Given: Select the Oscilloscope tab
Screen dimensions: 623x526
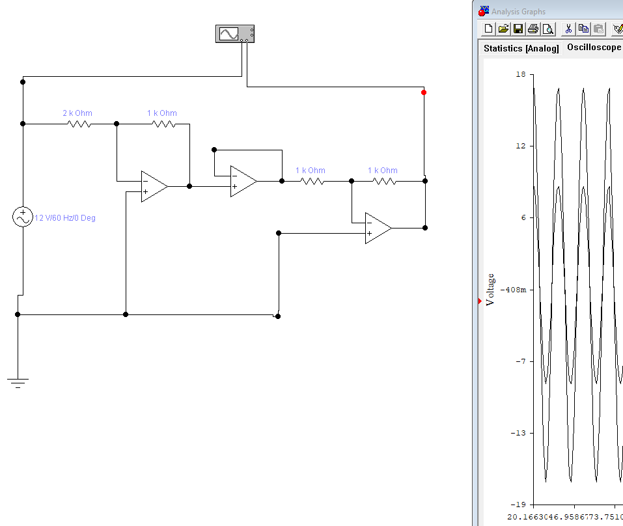Looking at the screenshot, I should (x=594, y=48).
